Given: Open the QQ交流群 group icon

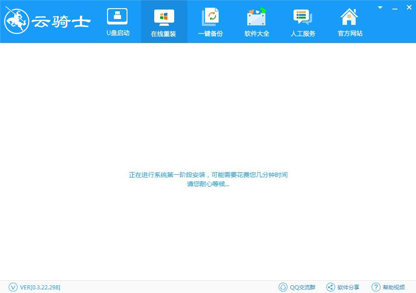Looking at the screenshot, I should [x=282, y=287].
